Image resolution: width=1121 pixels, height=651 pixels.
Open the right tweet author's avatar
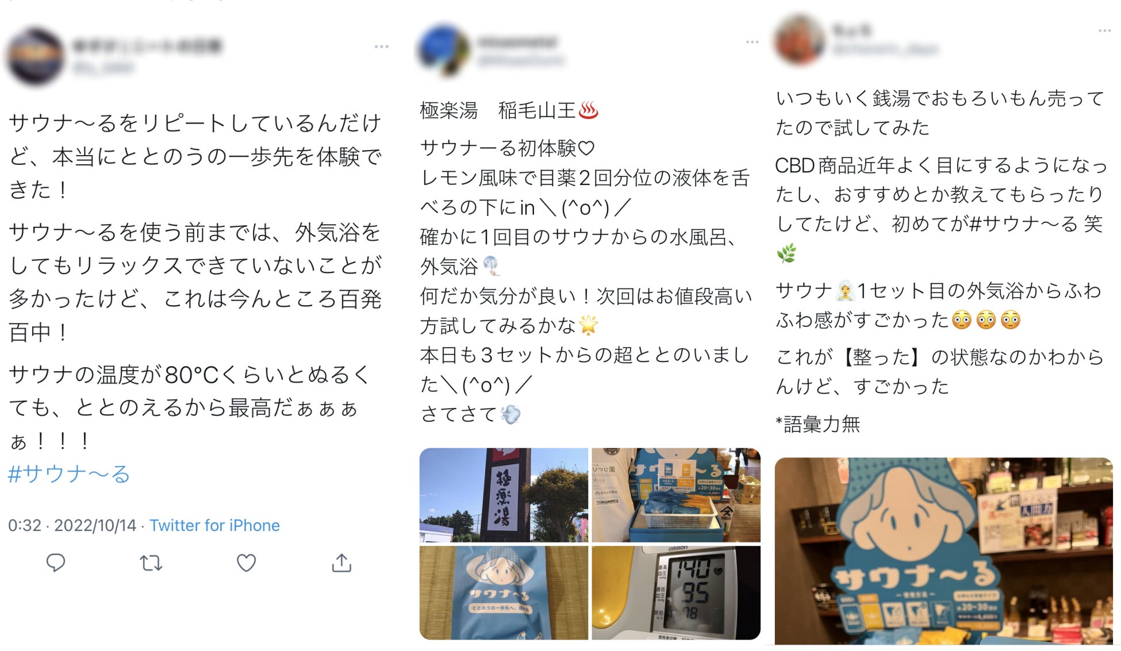pos(799,39)
